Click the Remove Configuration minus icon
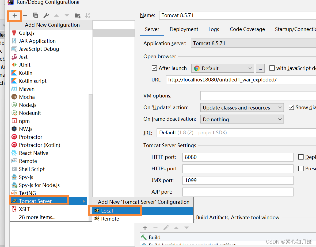This screenshot has width=316, height=247. pyautogui.click(x=25, y=15)
